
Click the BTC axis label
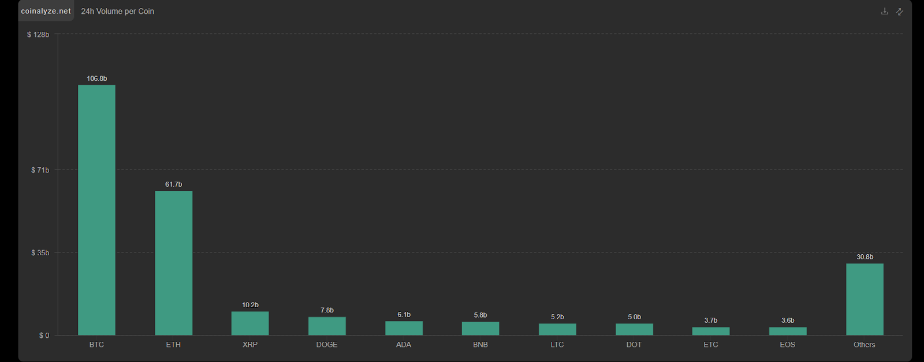pyautogui.click(x=96, y=345)
